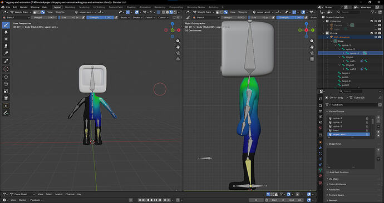Toggle Collection exclude checkbox in outliner

point(372,21)
